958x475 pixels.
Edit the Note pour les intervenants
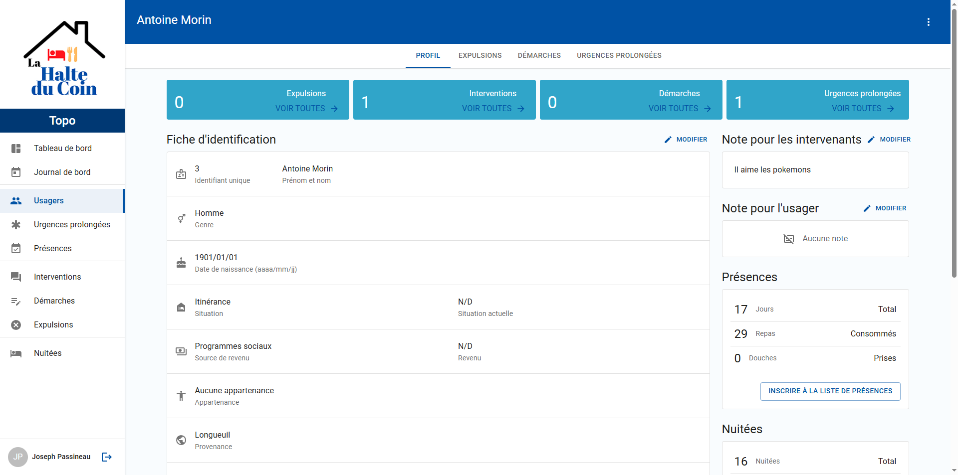click(x=889, y=140)
